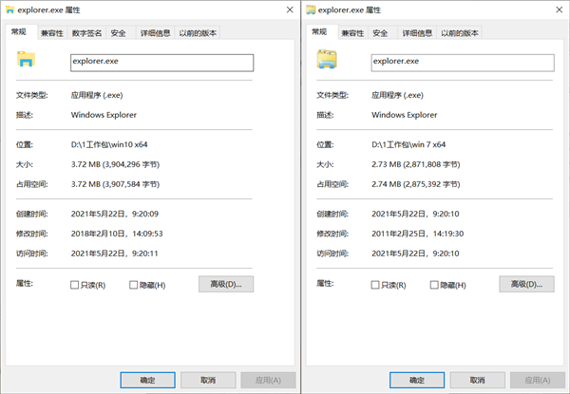Click created time 2021年5月22日, 9:20:09
Viewport: 570px width, 394px height.
click(x=115, y=214)
